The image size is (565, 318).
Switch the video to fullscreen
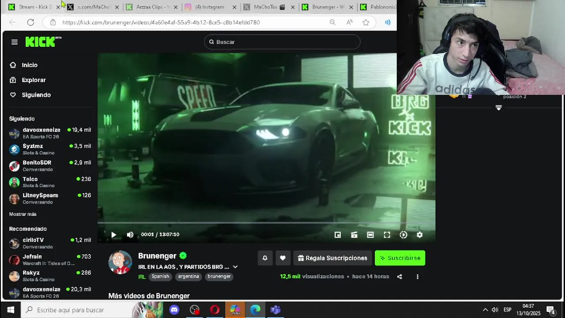pyautogui.click(x=387, y=235)
